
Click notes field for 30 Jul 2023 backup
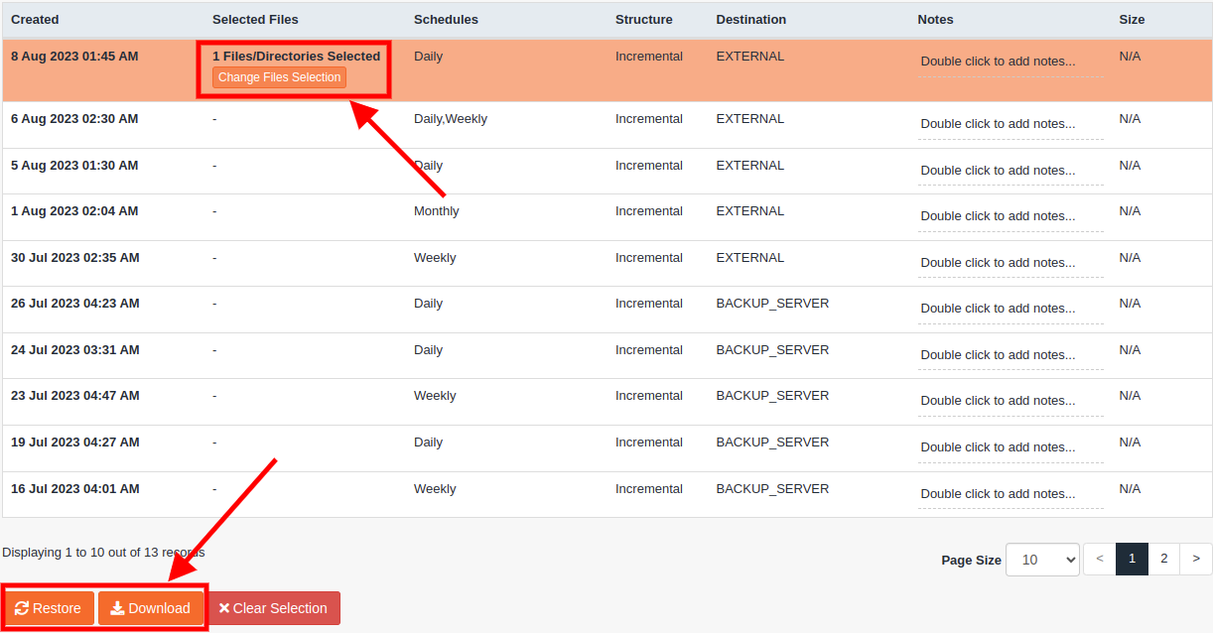pyautogui.click(x=998, y=263)
